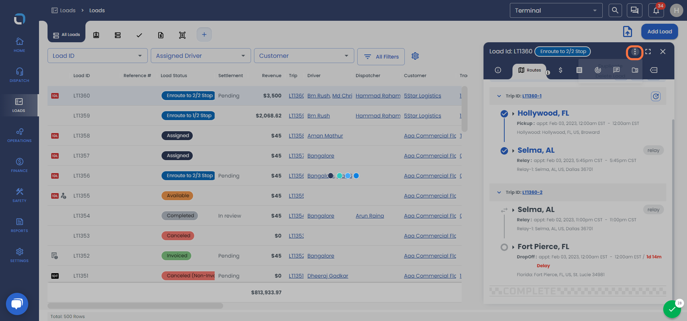Open the All Filters button

tap(381, 57)
